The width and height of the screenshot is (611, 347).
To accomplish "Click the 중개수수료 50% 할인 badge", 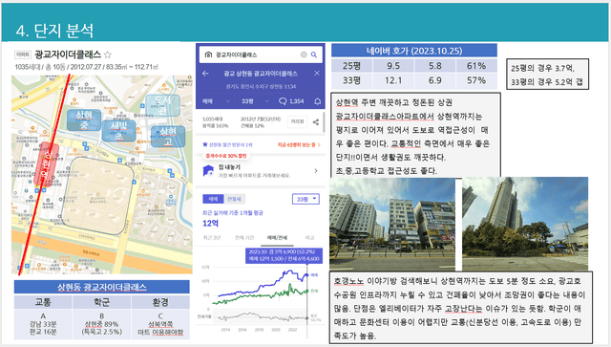I will click(x=226, y=156).
